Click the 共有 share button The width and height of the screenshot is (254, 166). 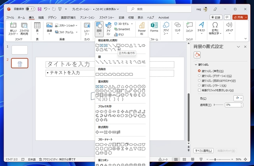click(x=240, y=17)
